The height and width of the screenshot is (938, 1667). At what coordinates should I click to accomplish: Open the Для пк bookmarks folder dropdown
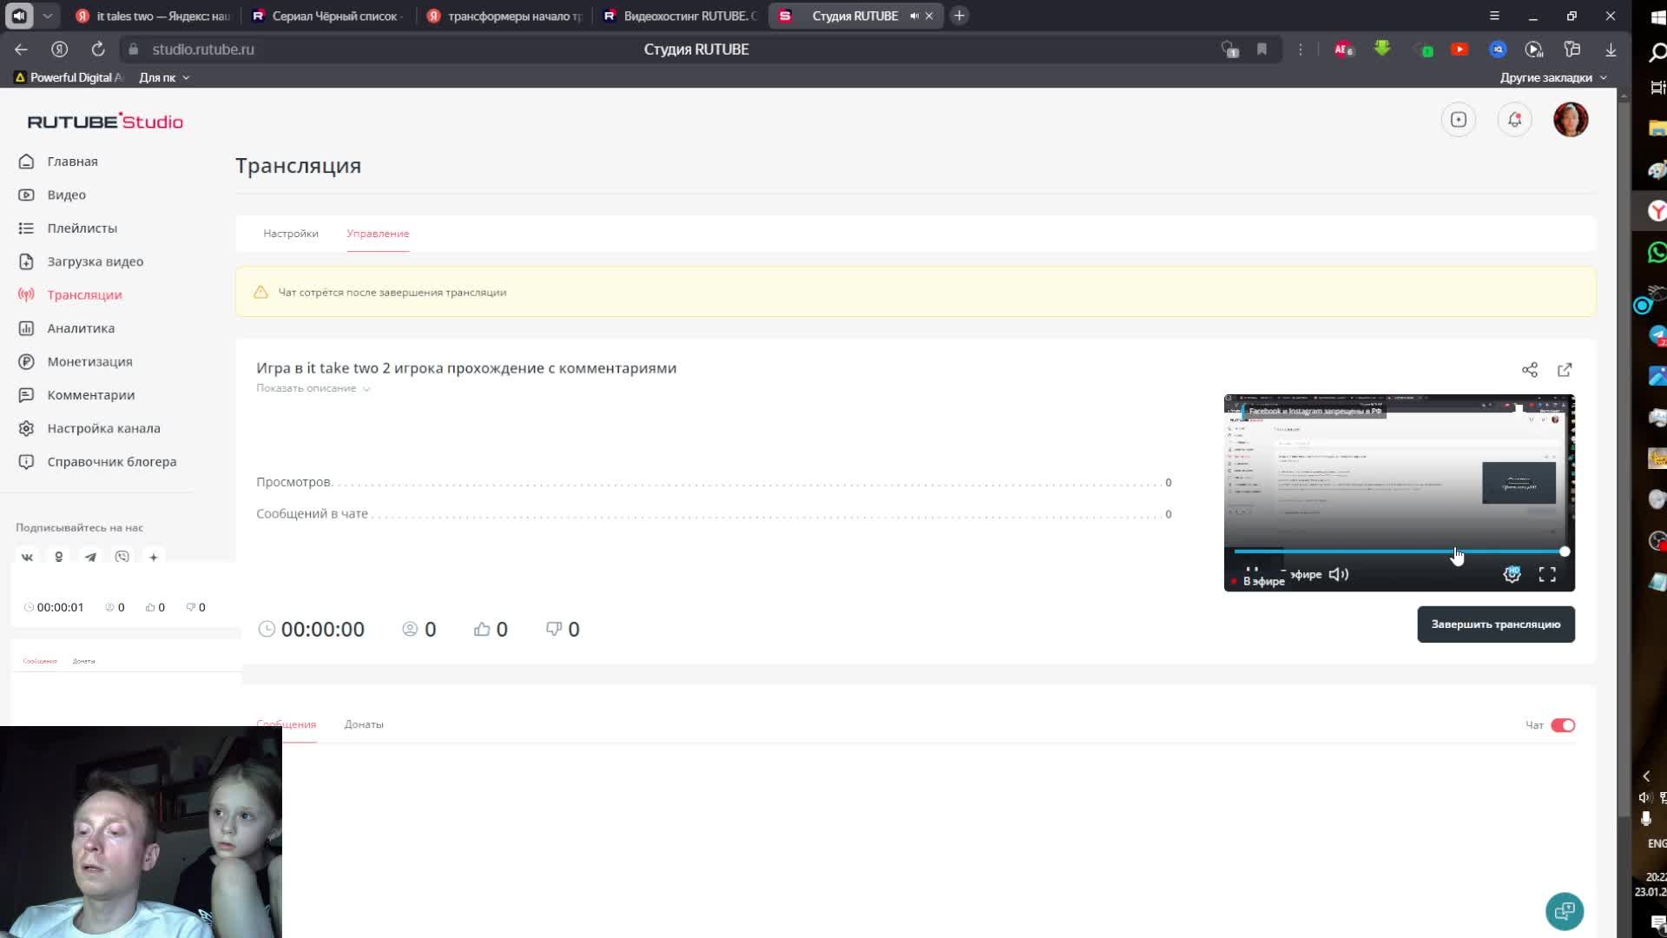pos(164,77)
